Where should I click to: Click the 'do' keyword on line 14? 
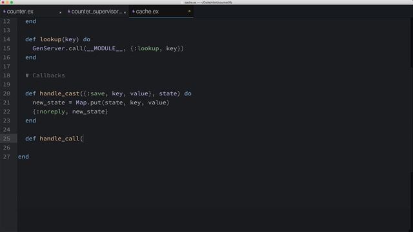(x=86, y=39)
